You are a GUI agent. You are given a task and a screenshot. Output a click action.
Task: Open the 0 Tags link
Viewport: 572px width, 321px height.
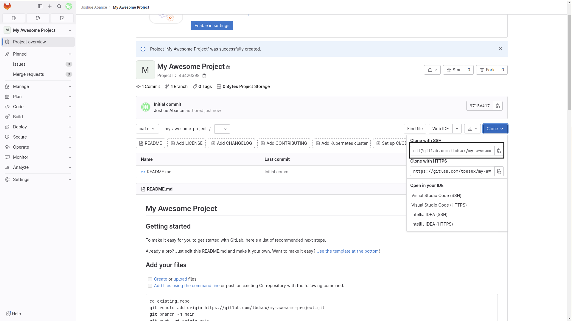click(202, 86)
